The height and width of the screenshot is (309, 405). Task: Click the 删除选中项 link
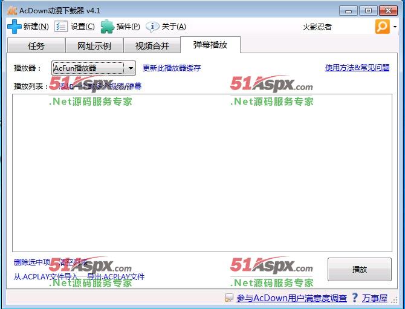pyautogui.click(x=32, y=262)
